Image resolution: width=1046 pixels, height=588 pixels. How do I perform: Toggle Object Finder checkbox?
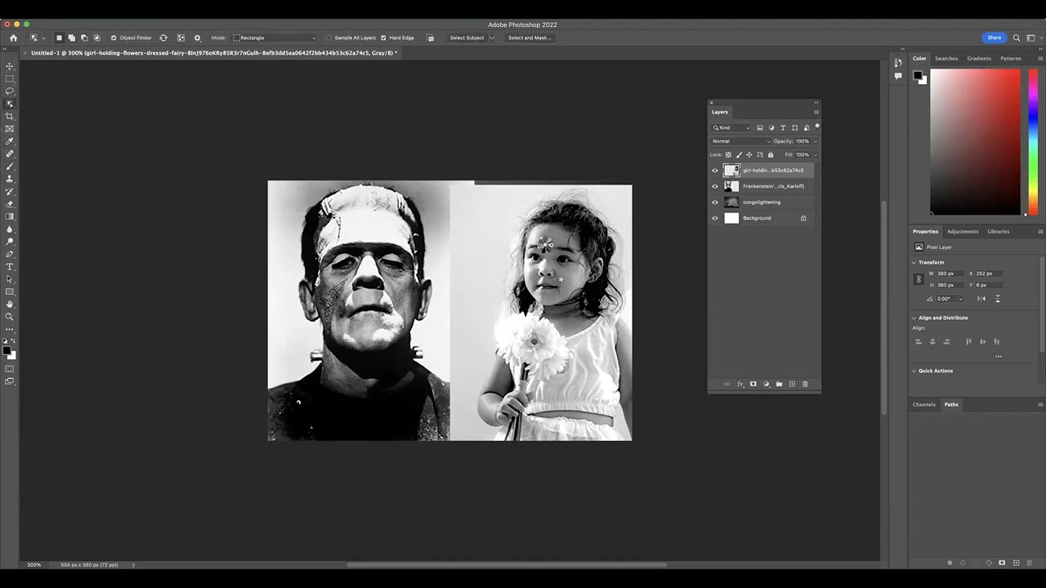[114, 38]
